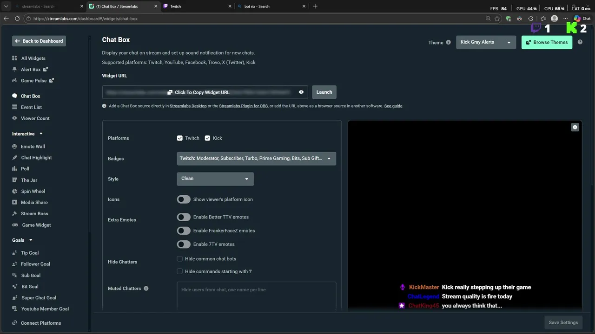Click the Viewer Count eye icon

[x=14, y=118]
